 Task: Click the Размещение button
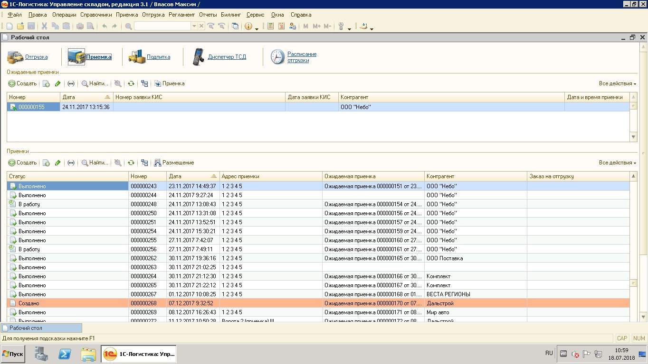click(174, 163)
